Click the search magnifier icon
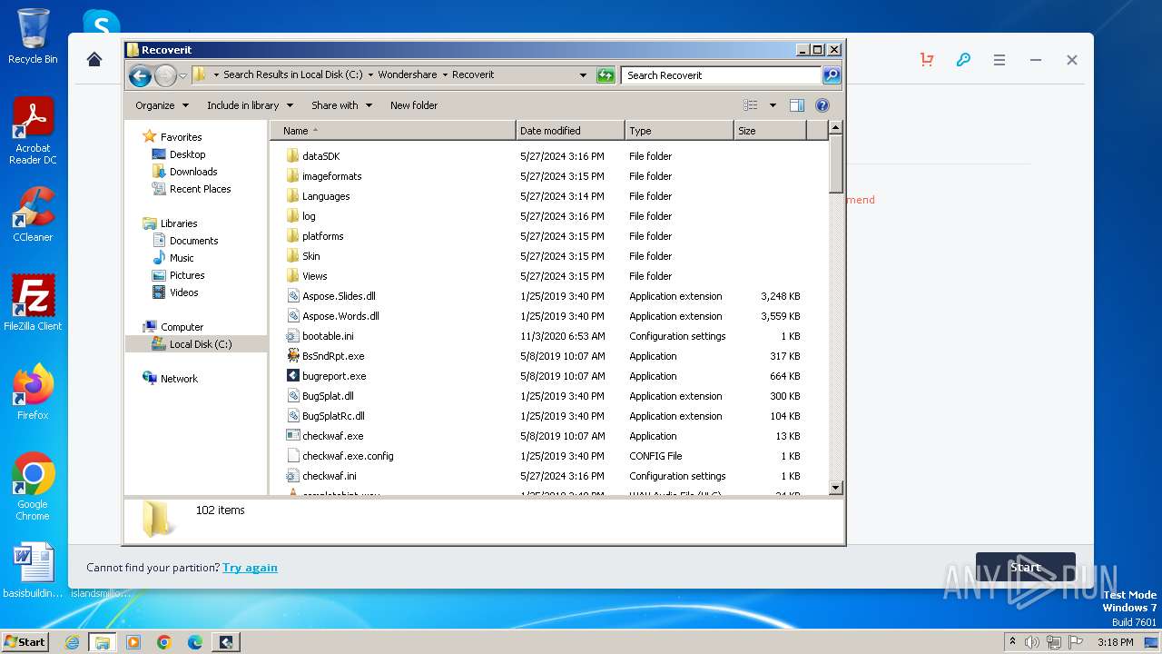1162x654 pixels. point(831,75)
